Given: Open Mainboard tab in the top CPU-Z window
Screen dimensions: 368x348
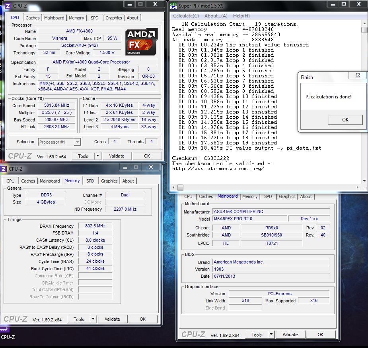Looking at the screenshot, I should click(54, 18).
